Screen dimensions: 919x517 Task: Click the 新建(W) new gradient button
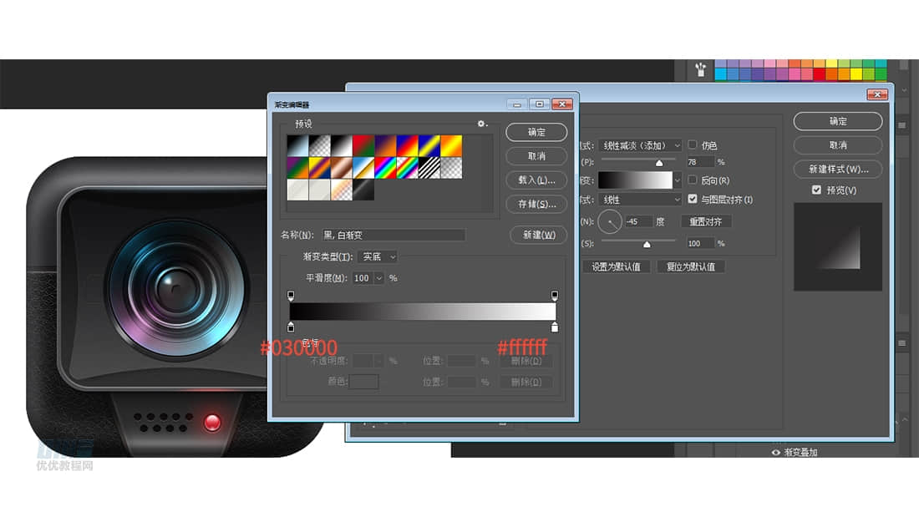coord(538,235)
